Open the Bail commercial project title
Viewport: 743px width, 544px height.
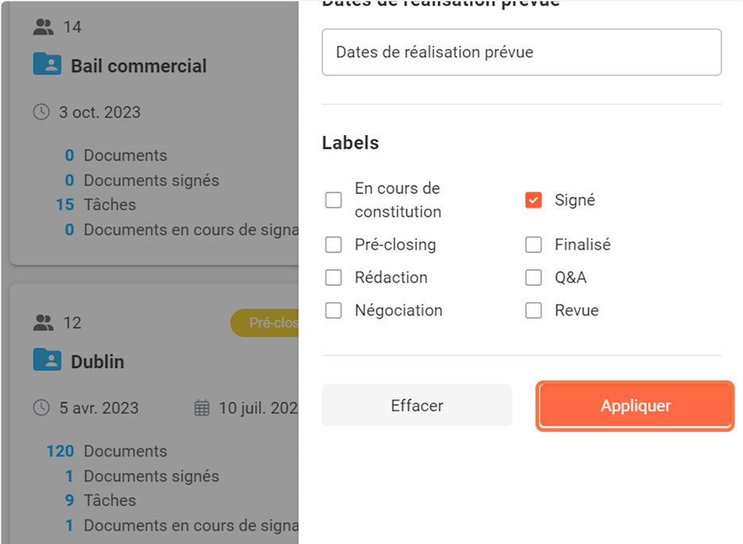139,66
